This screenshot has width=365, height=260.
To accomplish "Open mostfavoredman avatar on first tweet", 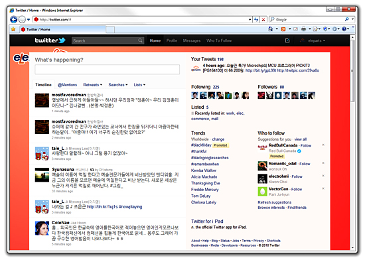I will pos(42,100).
